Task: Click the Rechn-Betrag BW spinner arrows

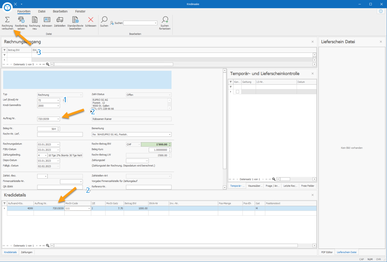Action: point(170,144)
